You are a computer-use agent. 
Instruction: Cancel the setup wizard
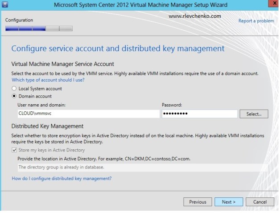click(x=260, y=202)
